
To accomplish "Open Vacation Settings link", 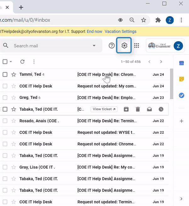I will coord(121,31).
